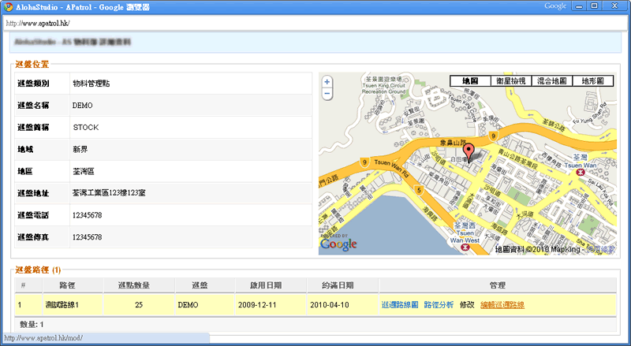This screenshot has width=631, height=346.
Task: Click the Chrome icon in title bar
Action: tap(9, 7)
